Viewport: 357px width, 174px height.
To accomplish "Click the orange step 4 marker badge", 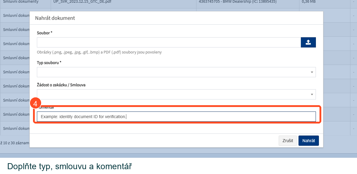I will point(35,104).
